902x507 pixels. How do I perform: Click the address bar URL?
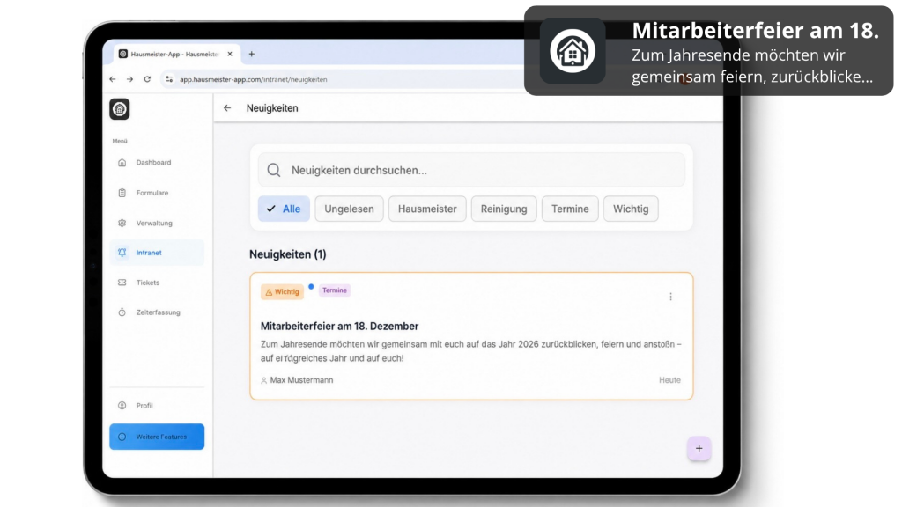coord(253,80)
